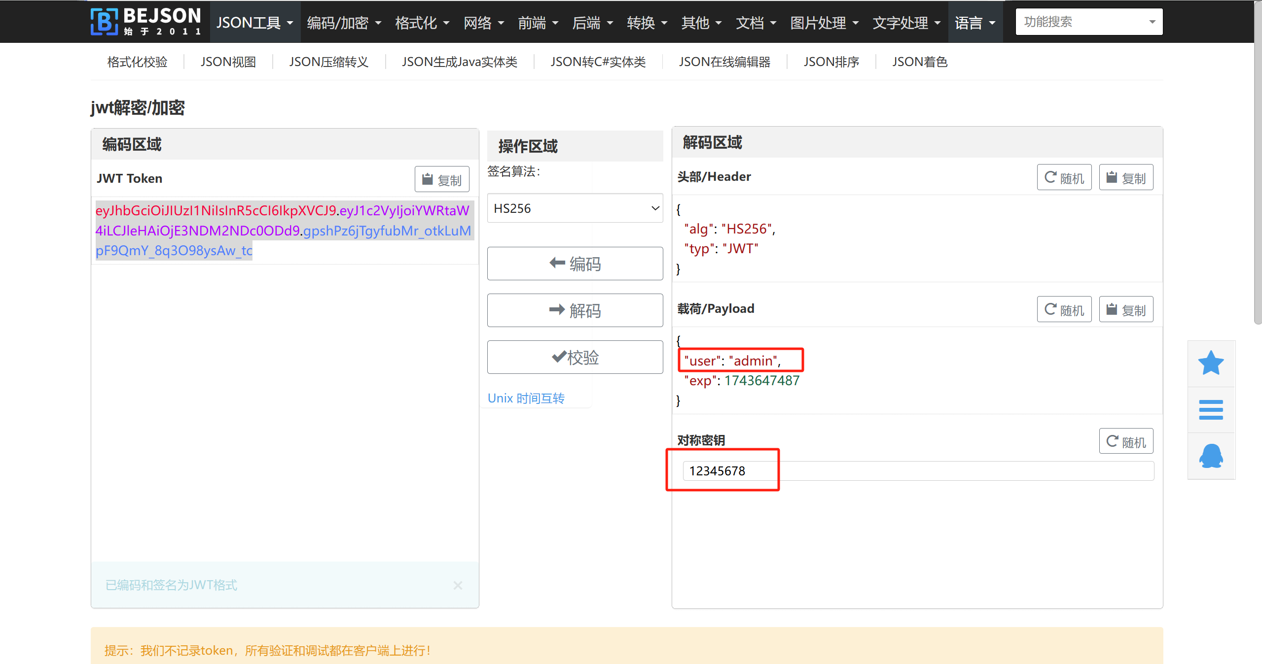Open the JSON工具 menu
This screenshot has height=664, width=1262.
click(x=254, y=23)
